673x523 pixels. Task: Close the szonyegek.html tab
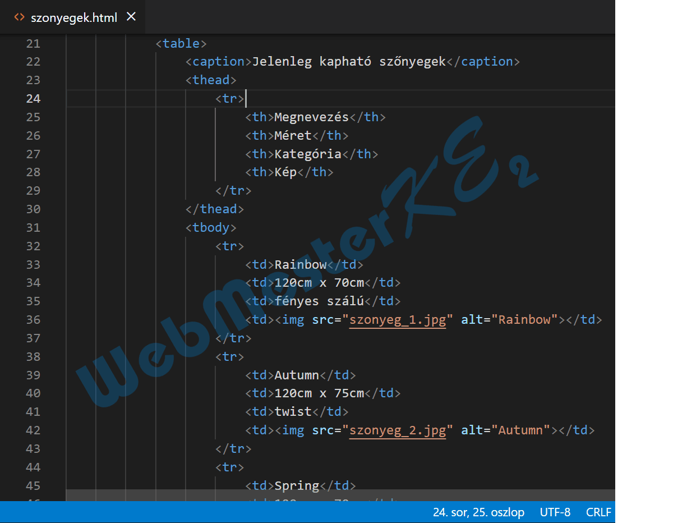tap(131, 17)
